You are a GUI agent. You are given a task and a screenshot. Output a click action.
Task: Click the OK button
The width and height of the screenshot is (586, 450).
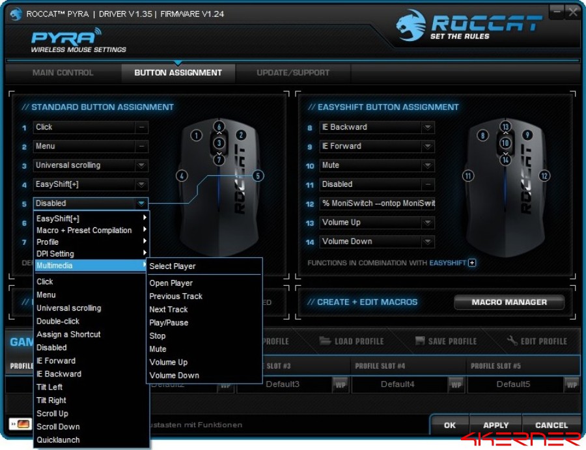coord(449,425)
